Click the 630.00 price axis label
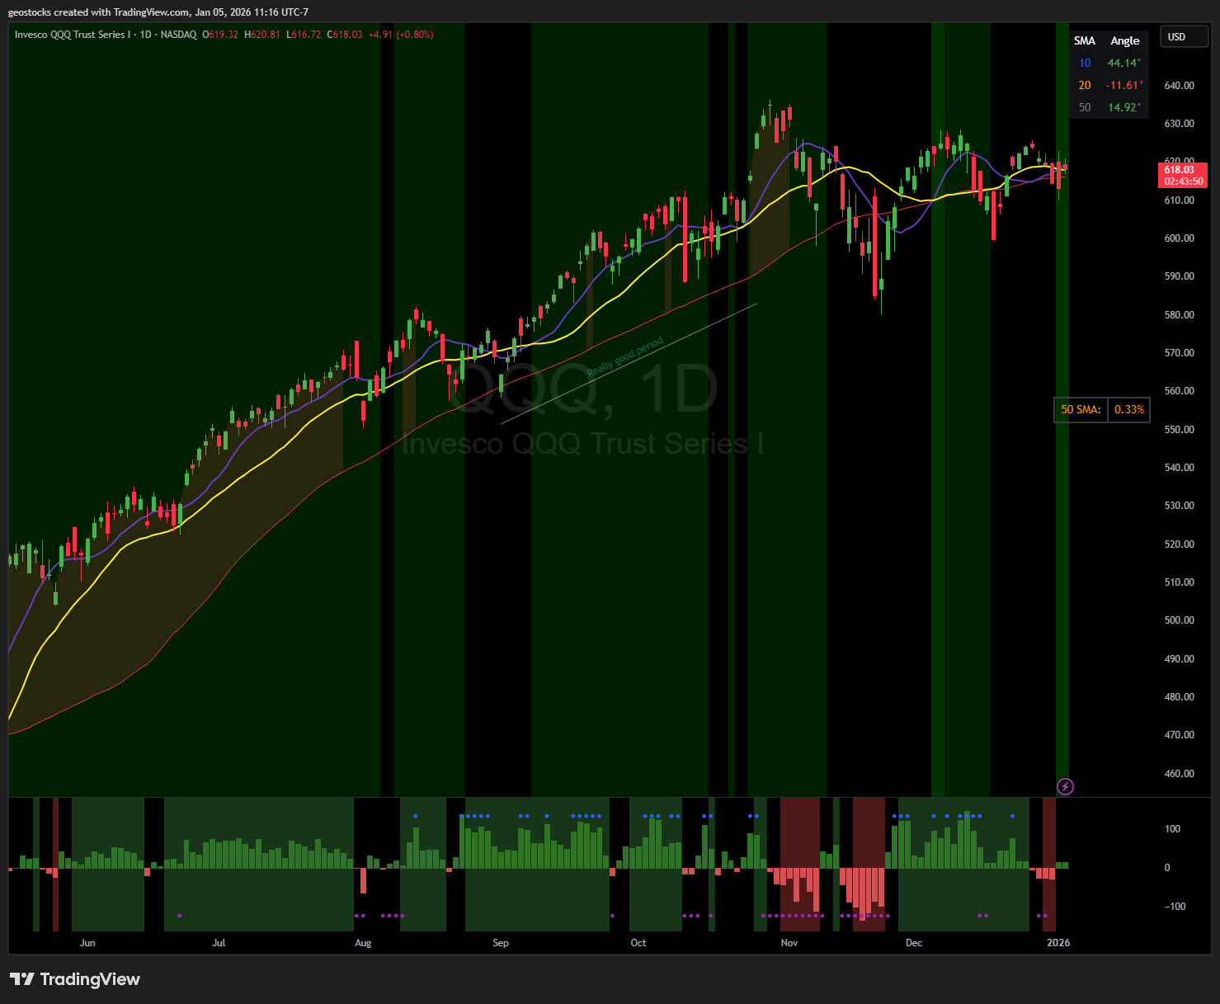The width and height of the screenshot is (1220, 1004). [1179, 124]
